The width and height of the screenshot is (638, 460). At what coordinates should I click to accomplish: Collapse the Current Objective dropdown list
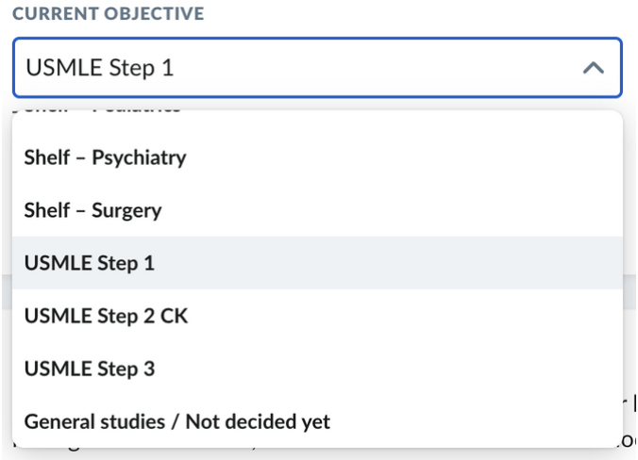click(x=593, y=68)
